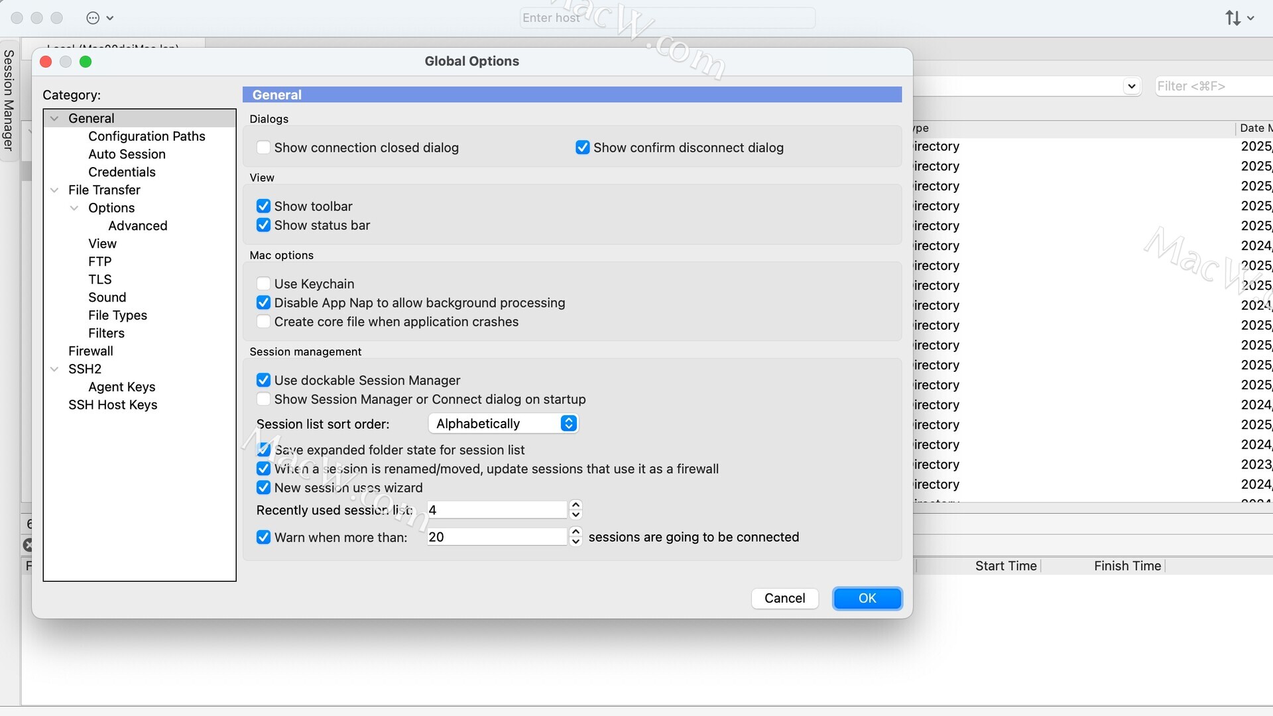Collapse the SSH2 tree node
1273x716 pixels.
54,369
